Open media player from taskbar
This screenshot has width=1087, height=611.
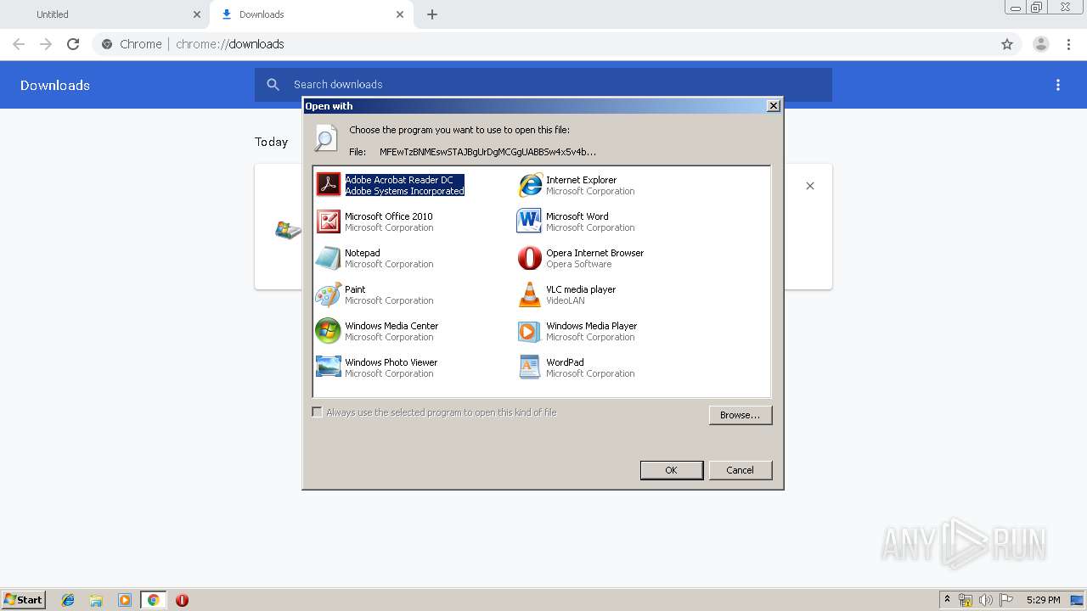tap(125, 600)
